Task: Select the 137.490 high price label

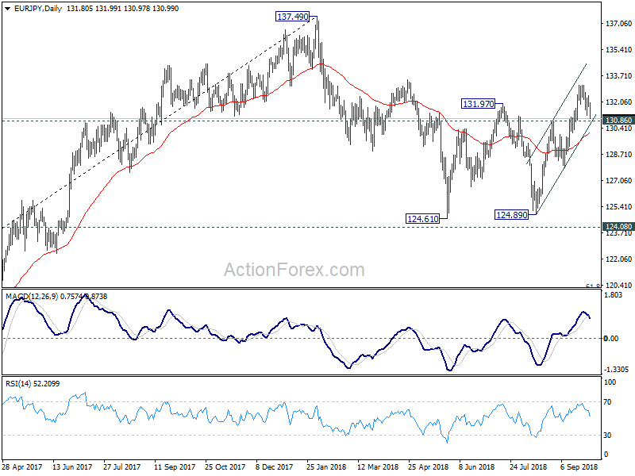Action: [292, 17]
